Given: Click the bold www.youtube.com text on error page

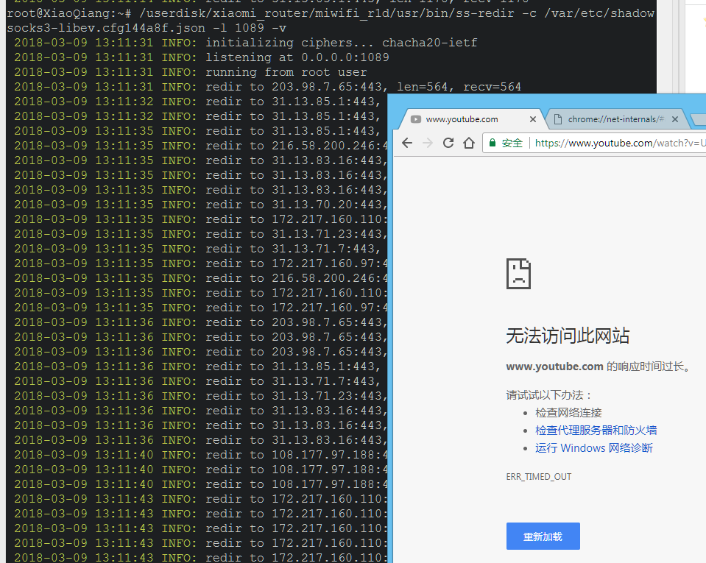Looking at the screenshot, I should point(554,366).
